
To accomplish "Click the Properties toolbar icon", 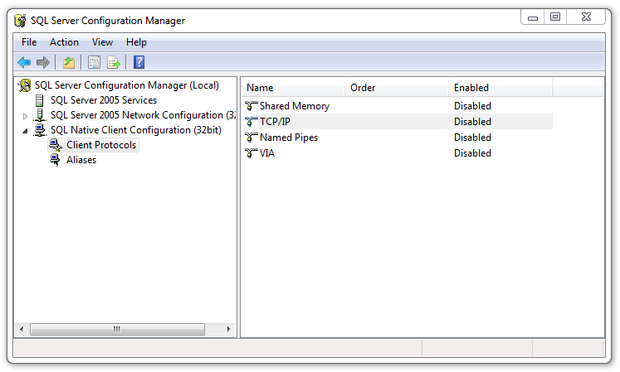I will pos(94,62).
